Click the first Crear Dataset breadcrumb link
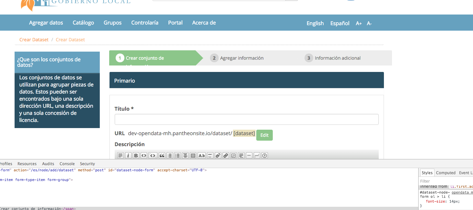The image size is (473, 210). tap(34, 40)
